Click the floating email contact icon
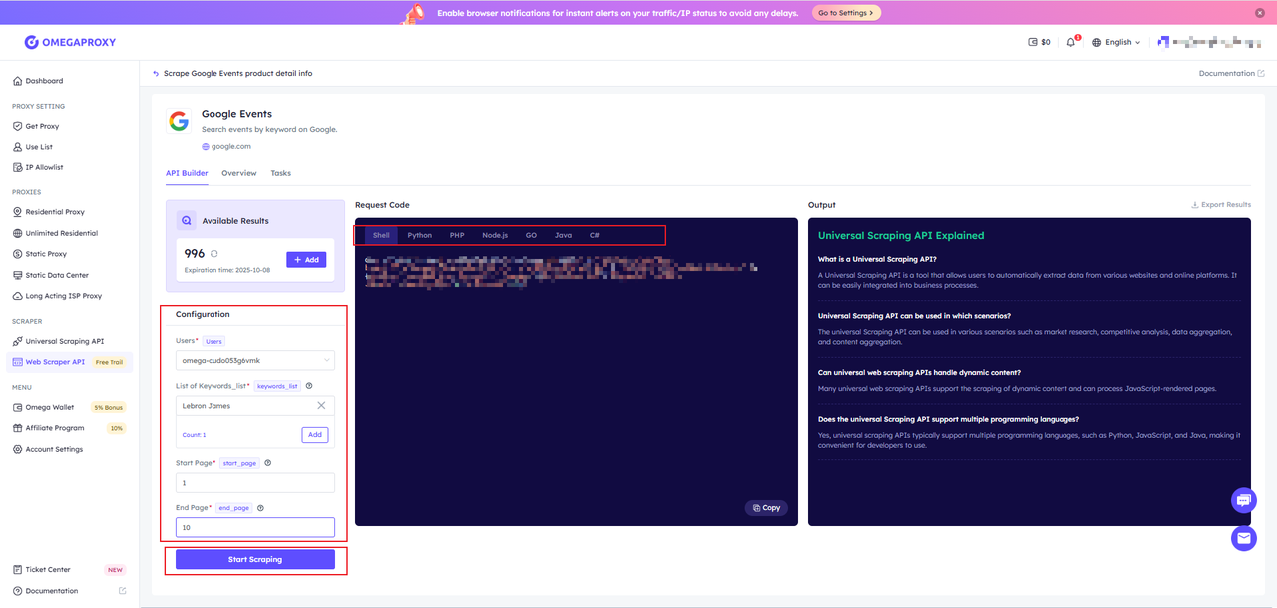This screenshot has height=608, width=1277. pos(1243,538)
